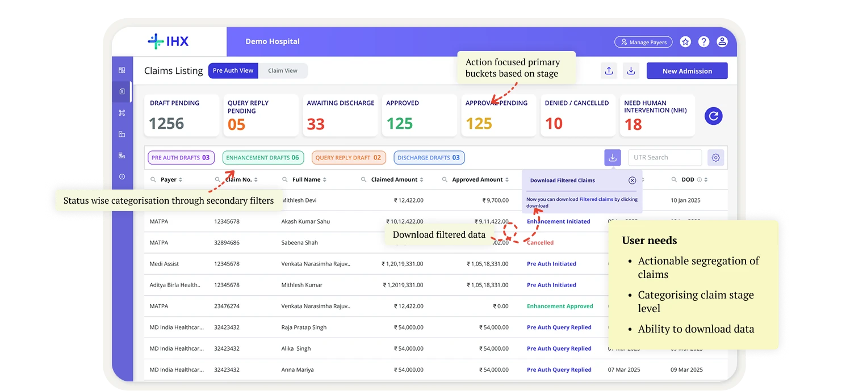Click the search icon in DOD column

pyautogui.click(x=675, y=179)
